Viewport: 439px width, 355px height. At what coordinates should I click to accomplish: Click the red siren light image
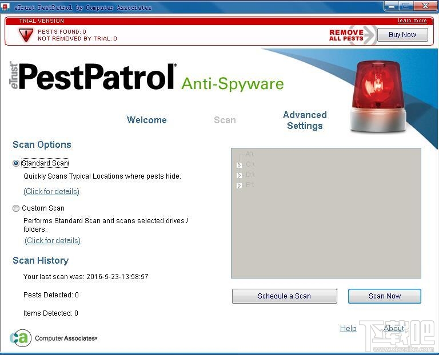(378, 96)
